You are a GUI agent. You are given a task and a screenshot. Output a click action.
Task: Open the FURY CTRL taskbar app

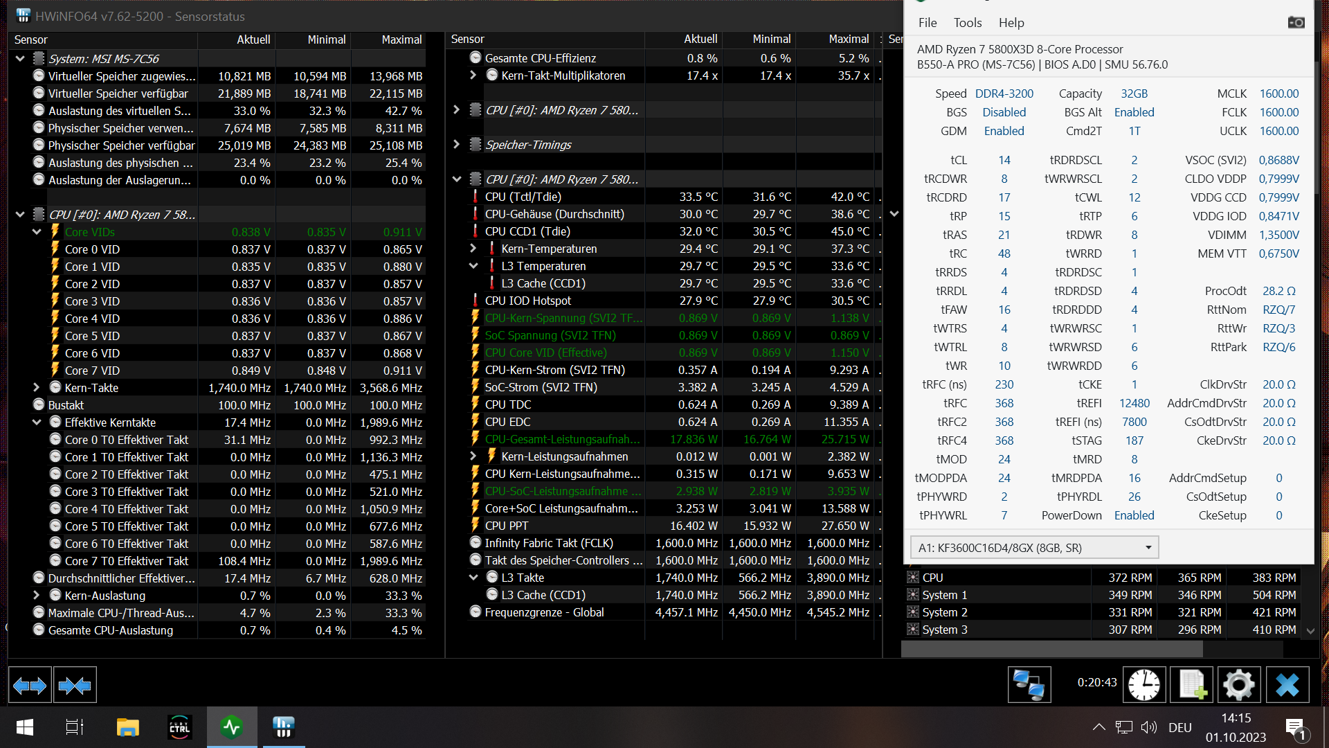pos(179,727)
